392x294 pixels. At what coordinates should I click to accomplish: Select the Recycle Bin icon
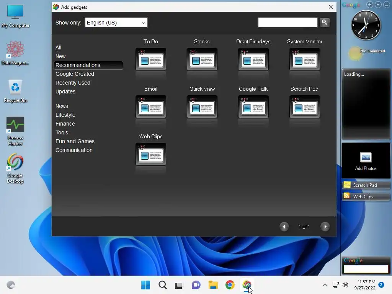tap(15, 91)
